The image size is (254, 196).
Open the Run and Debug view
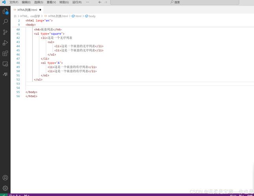[x=5, y=43]
